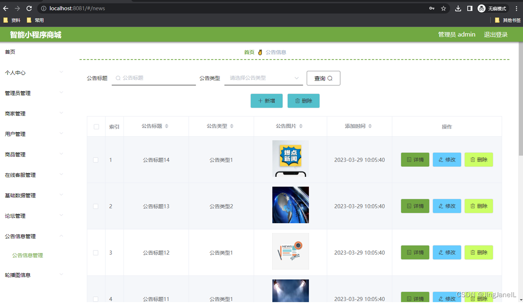View 详情 for 公告标题13
The image size is (523, 303).
[x=415, y=206]
